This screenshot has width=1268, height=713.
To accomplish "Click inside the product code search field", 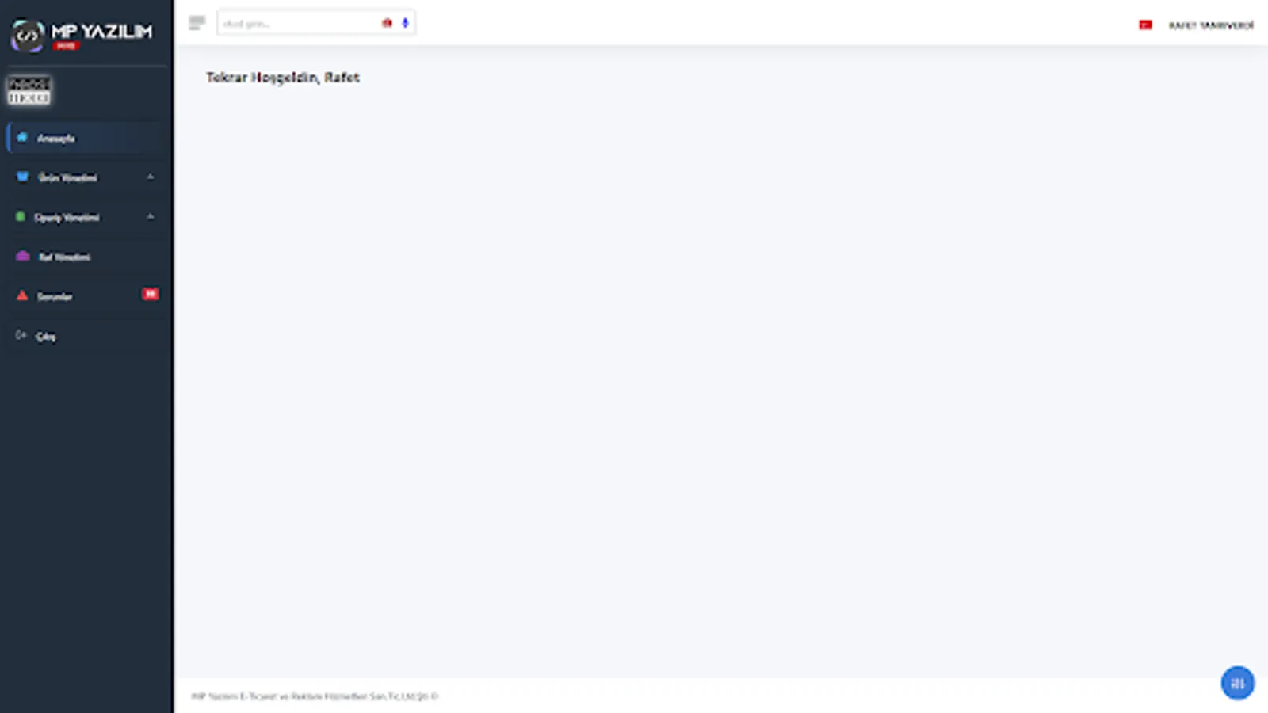I will [297, 22].
